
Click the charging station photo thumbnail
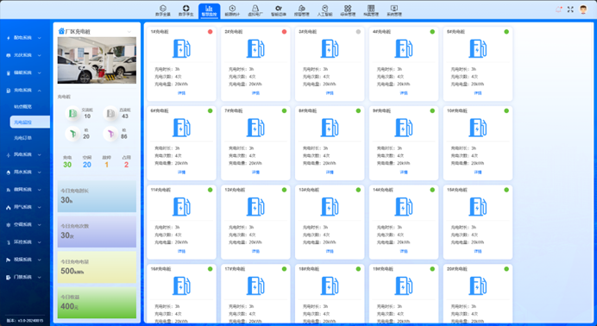click(97, 60)
